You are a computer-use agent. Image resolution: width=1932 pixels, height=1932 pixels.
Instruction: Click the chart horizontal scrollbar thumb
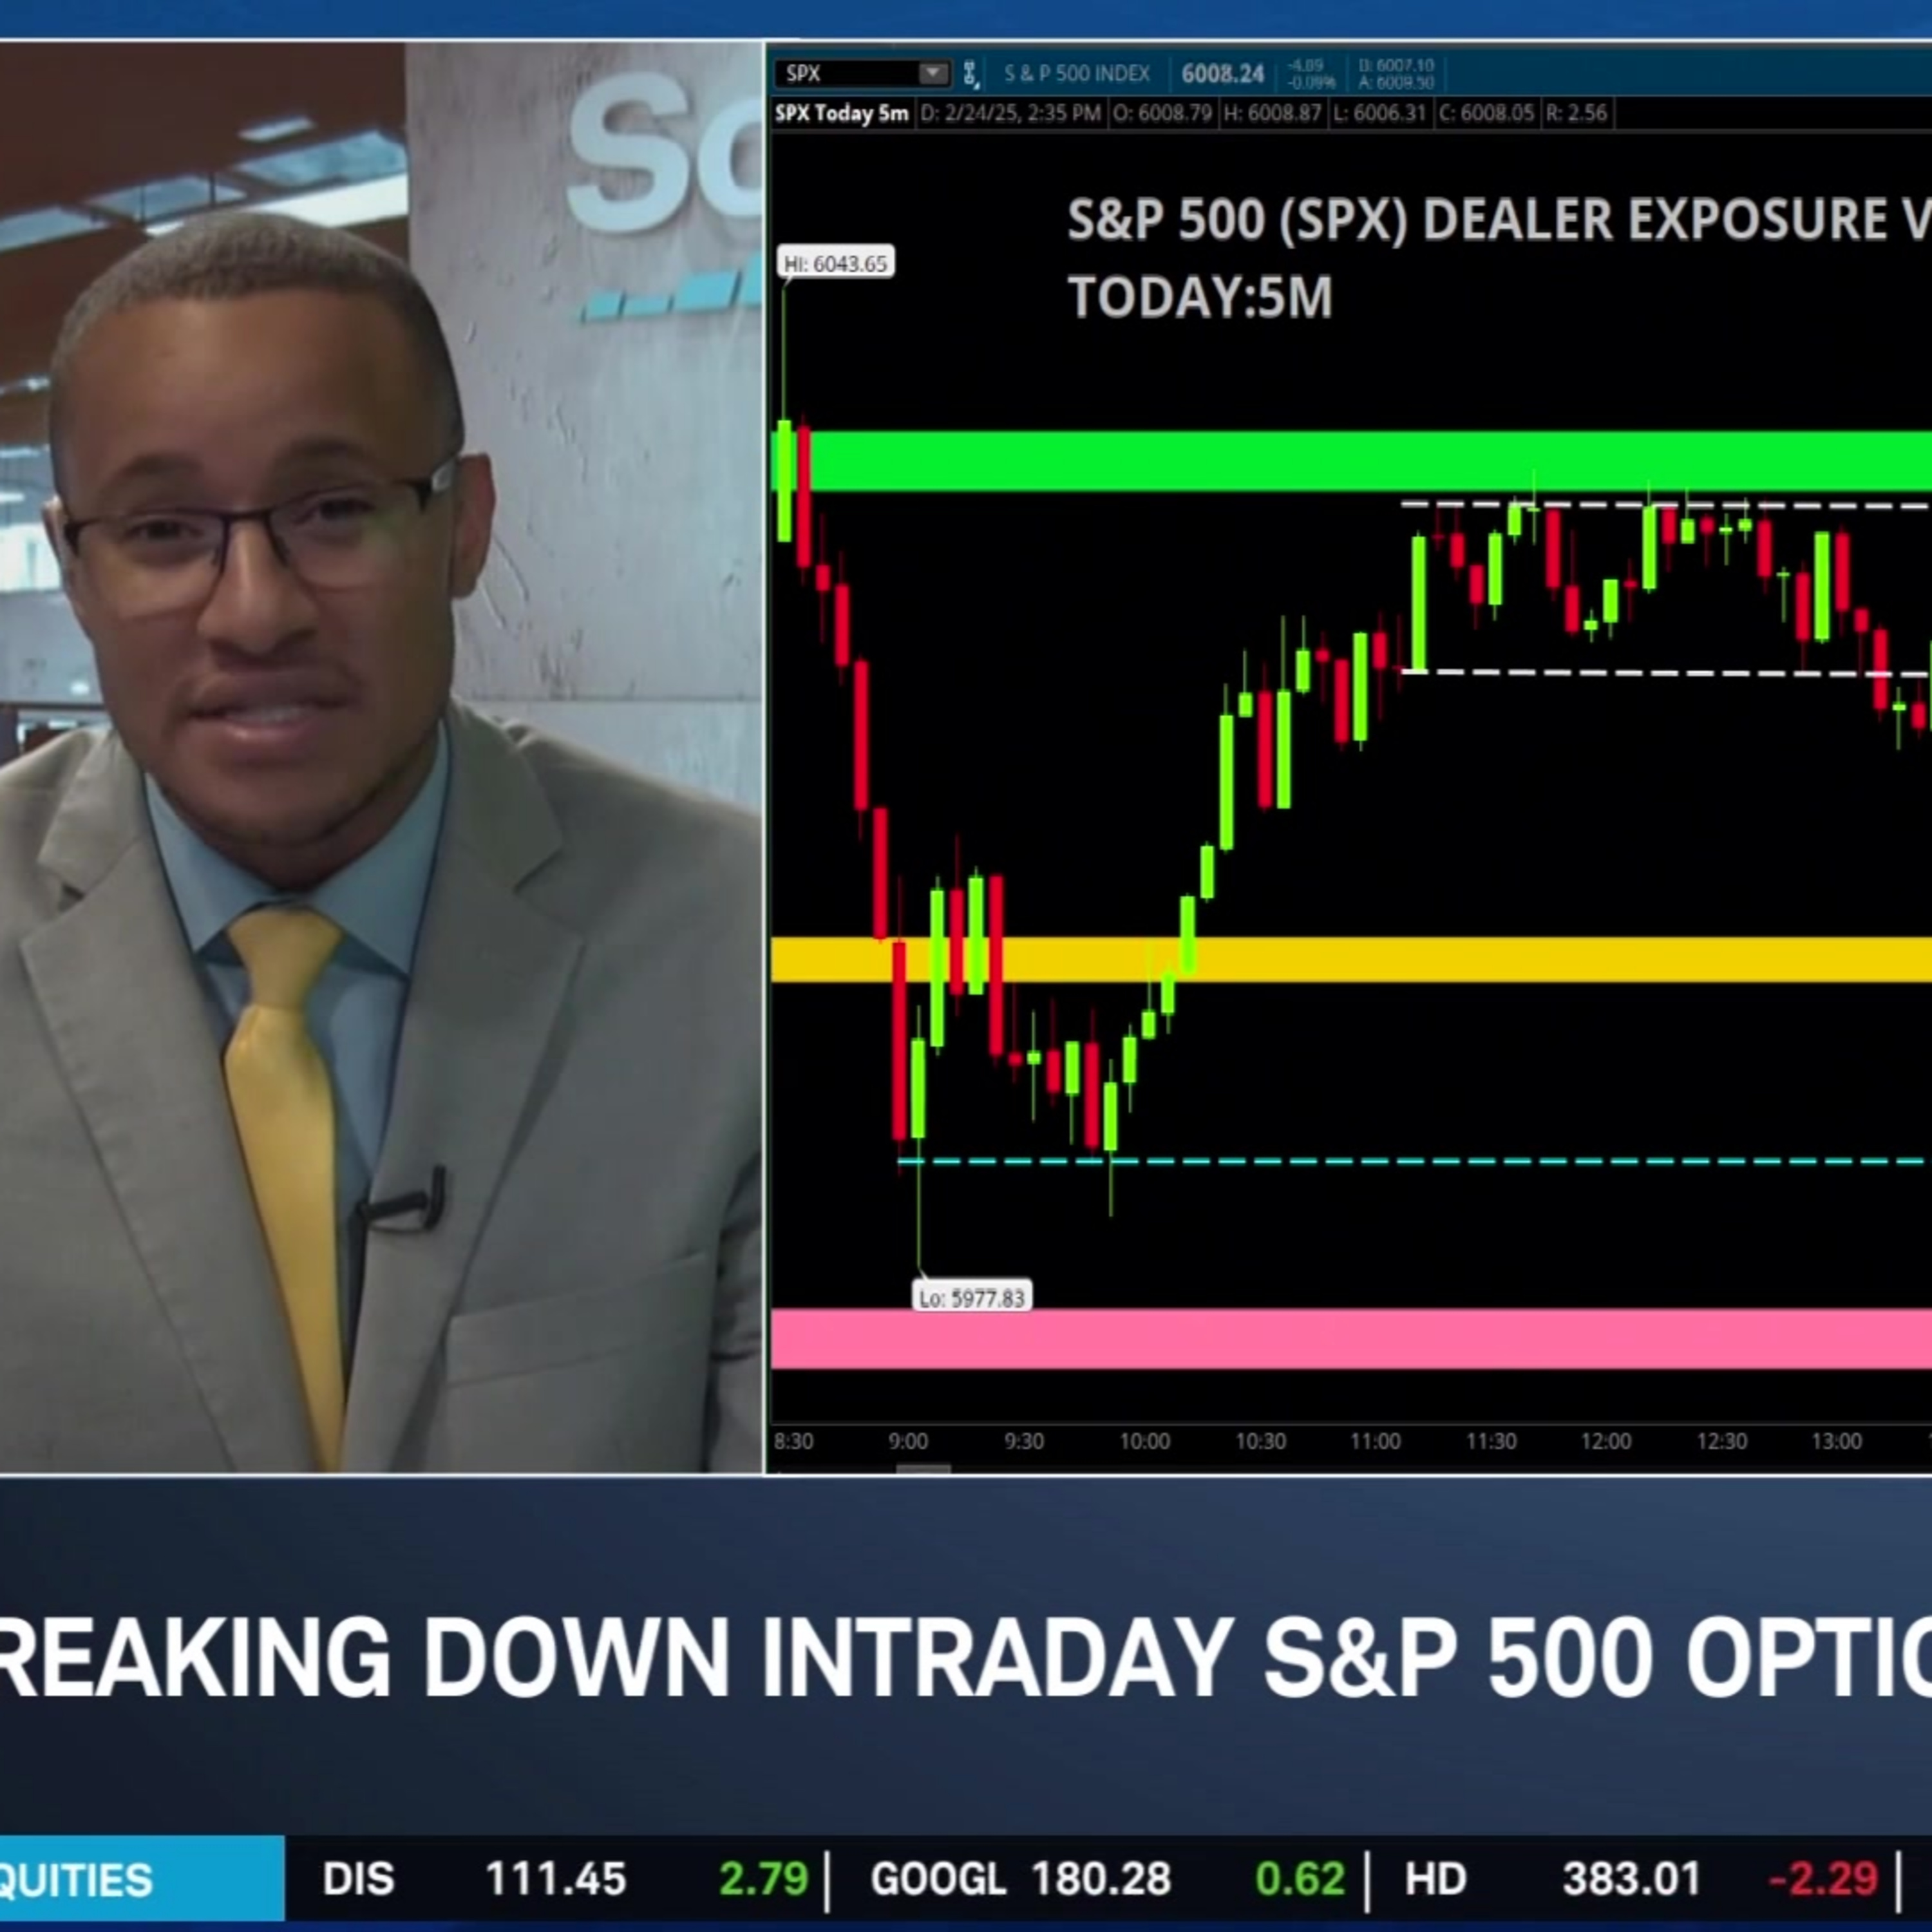pyautogui.click(x=922, y=1469)
